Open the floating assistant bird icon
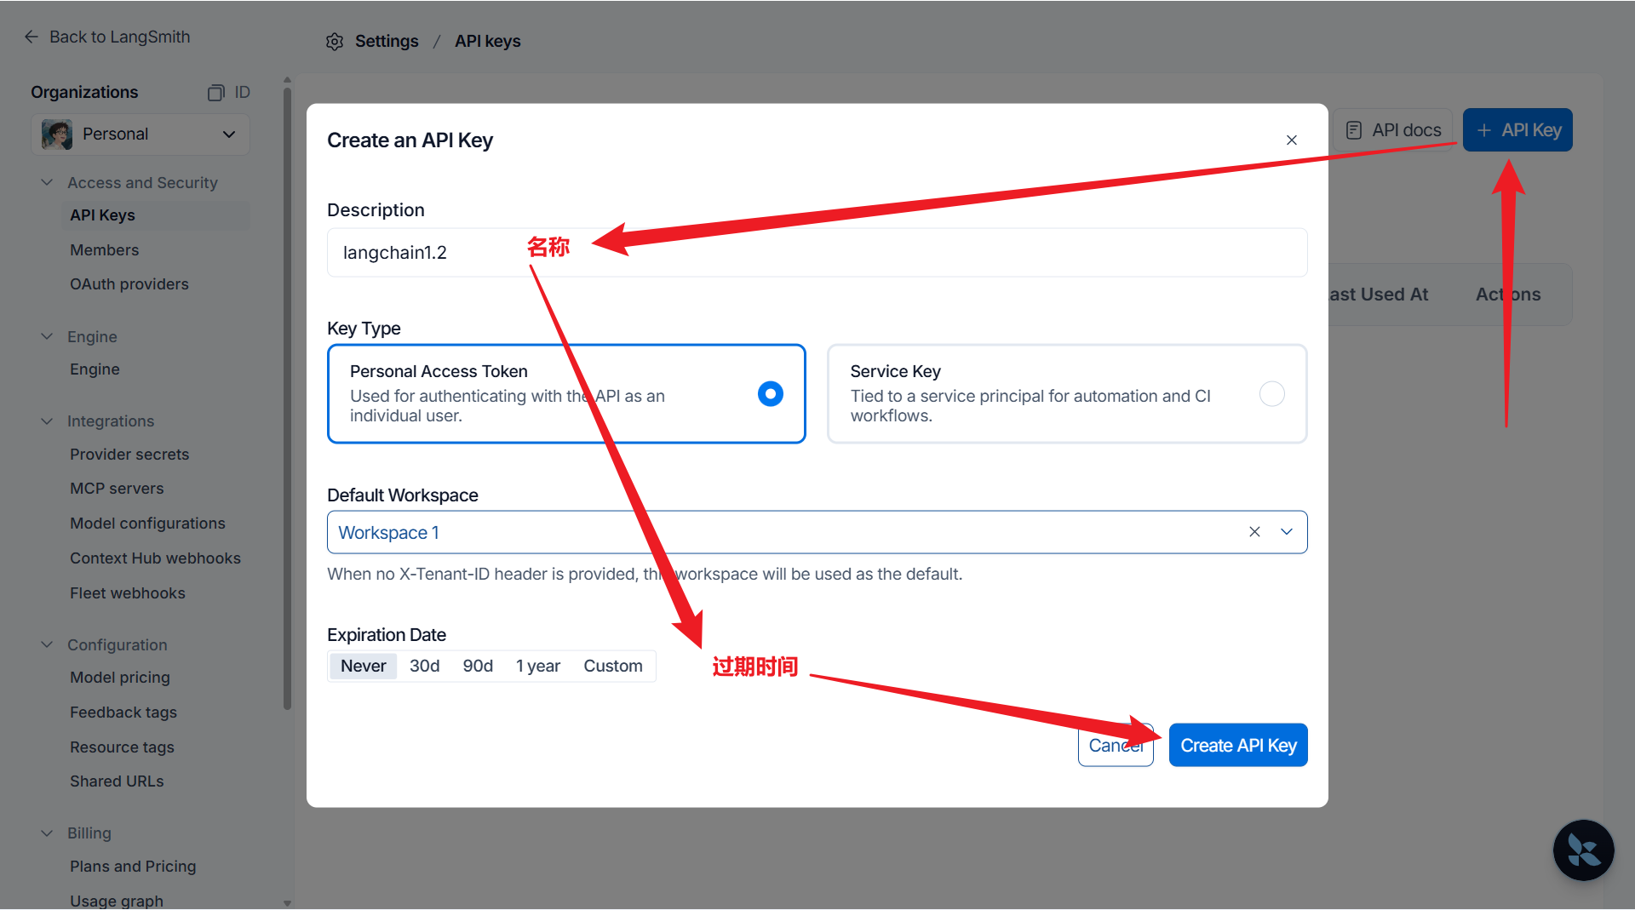1635x910 pixels. pos(1583,850)
